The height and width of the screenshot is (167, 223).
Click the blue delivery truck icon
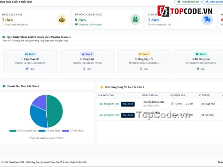207,20
